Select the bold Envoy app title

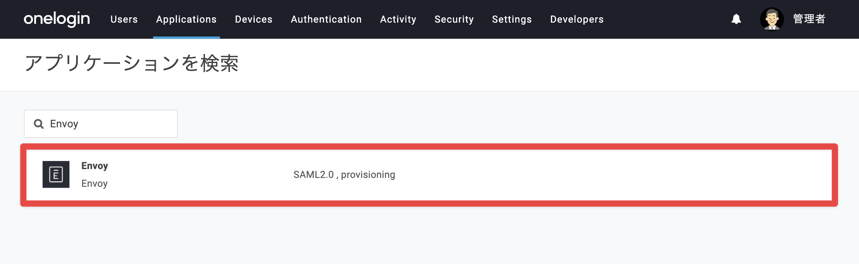pyautogui.click(x=95, y=166)
